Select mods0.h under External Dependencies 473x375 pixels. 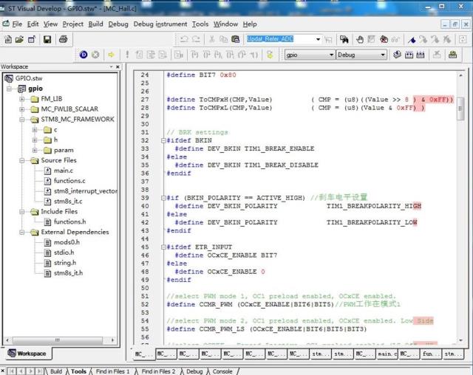[x=67, y=242]
